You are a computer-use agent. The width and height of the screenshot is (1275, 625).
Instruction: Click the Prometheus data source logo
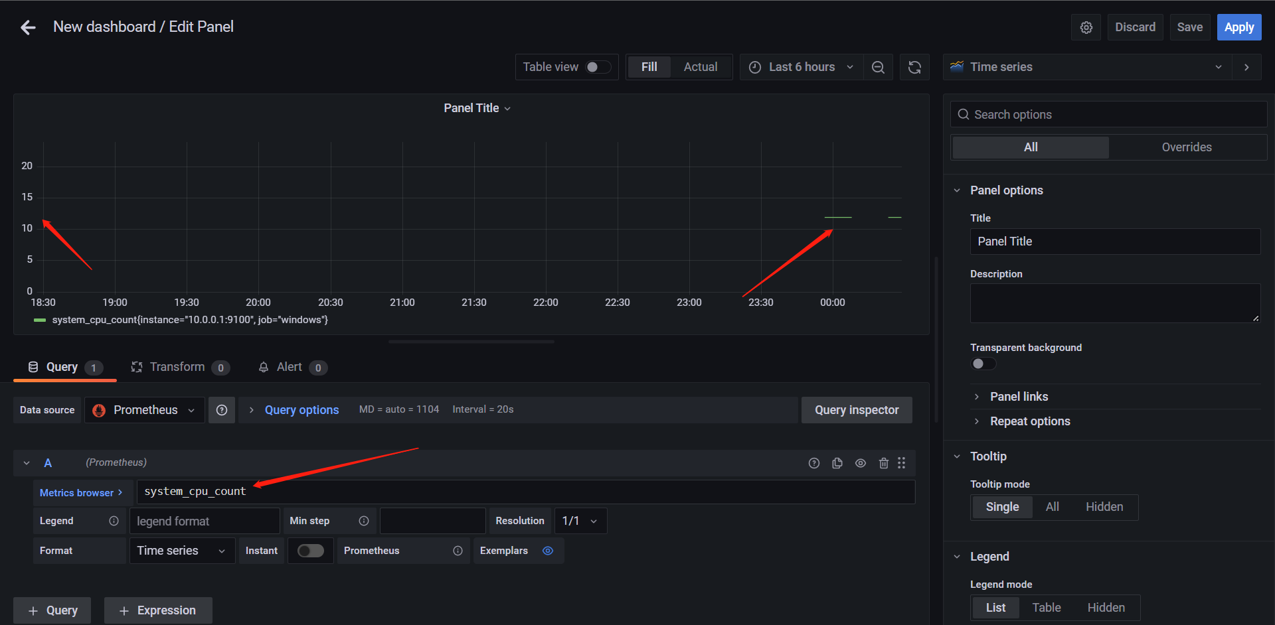pos(99,410)
